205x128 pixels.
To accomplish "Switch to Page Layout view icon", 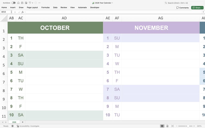I will [x=167, y=126].
